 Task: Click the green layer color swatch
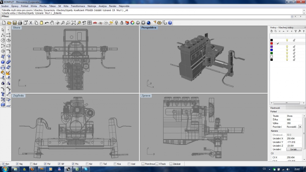(271, 53)
